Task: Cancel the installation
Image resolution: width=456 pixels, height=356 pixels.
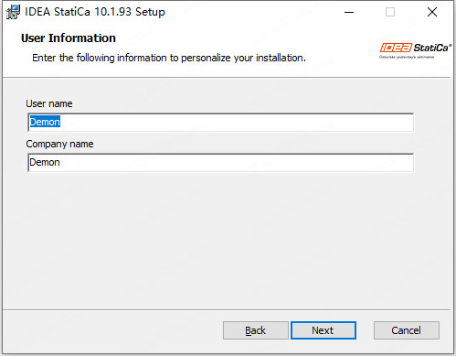Action: (x=407, y=330)
